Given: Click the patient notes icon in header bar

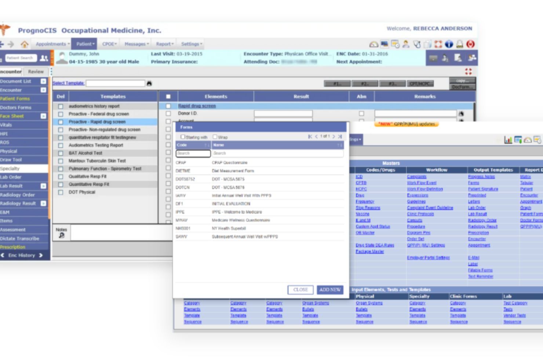Looking at the screenshot, I should click(458, 58).
